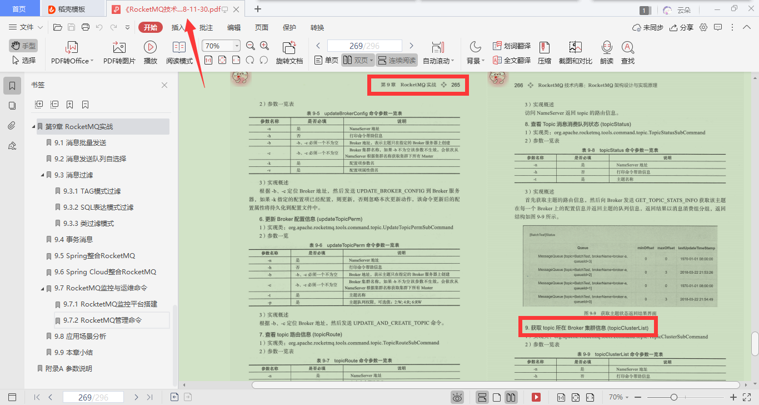
Task: Click the 未同步 sync status button
Action: click(x=648, y=27)
